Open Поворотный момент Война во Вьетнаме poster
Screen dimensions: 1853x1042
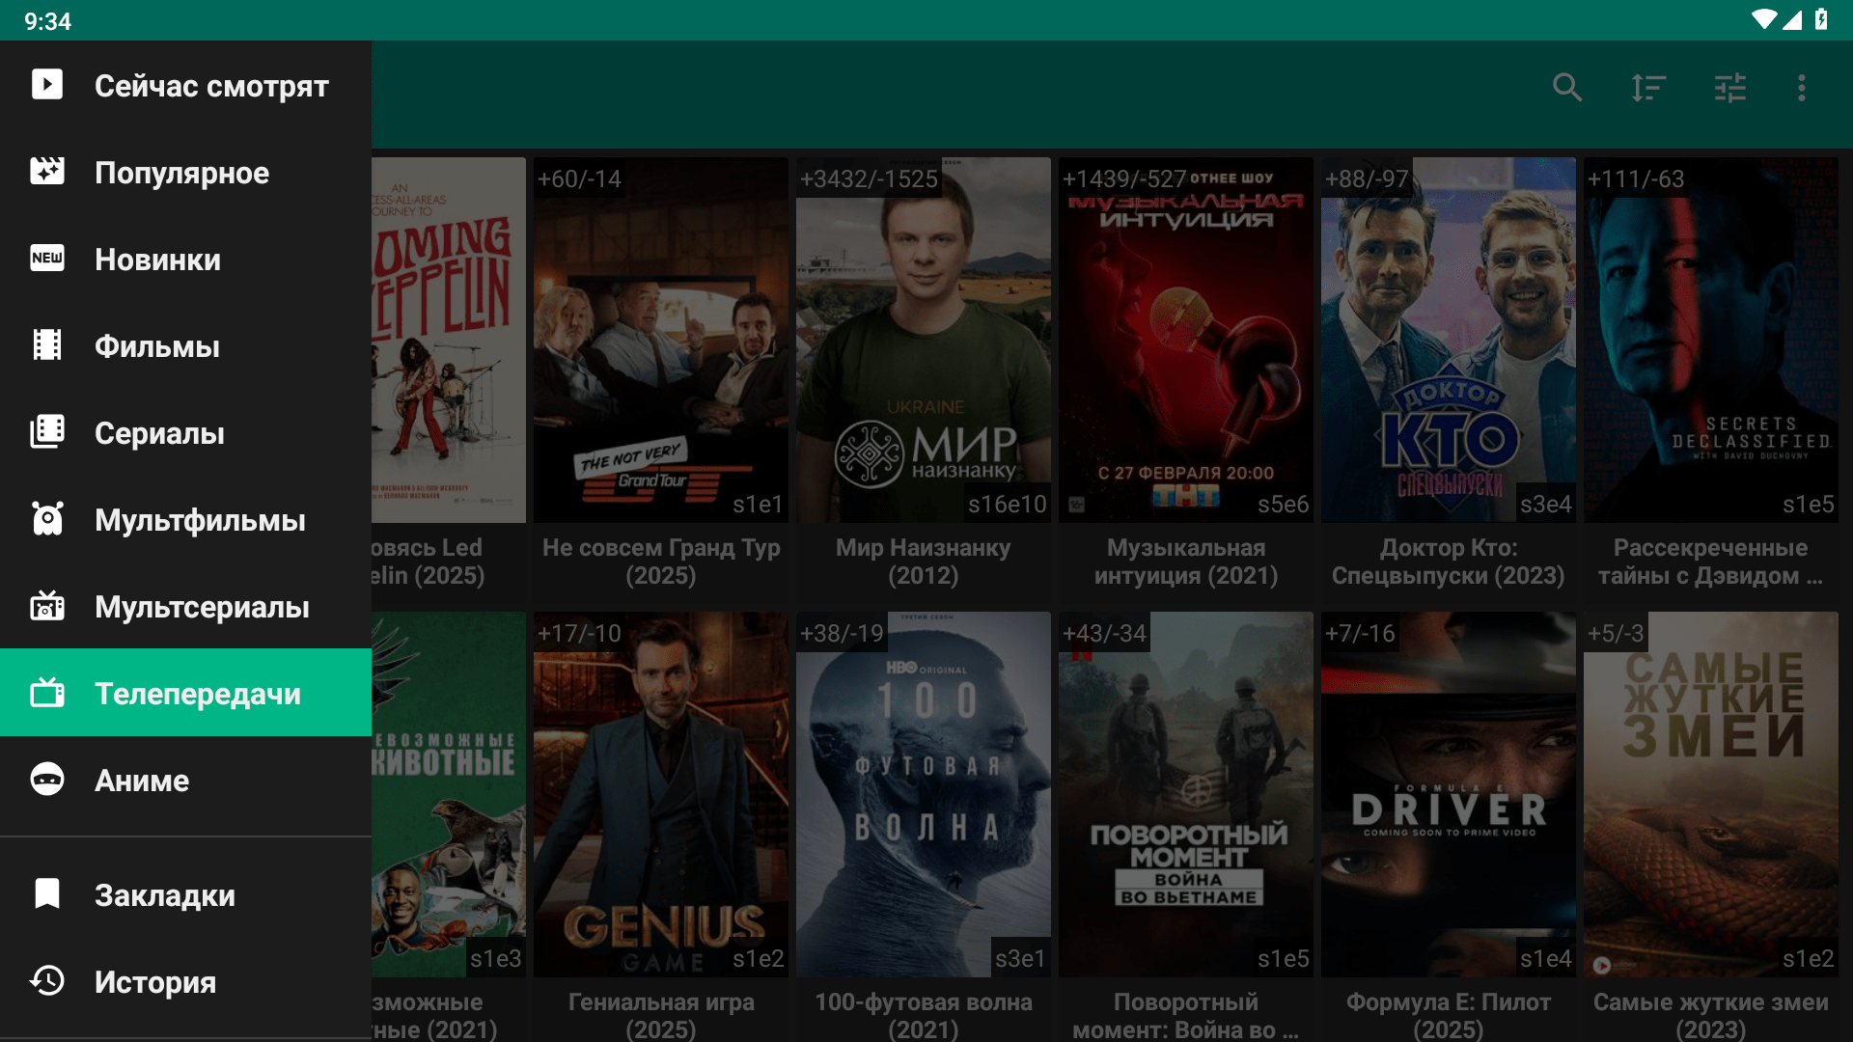pos(1186,794)
